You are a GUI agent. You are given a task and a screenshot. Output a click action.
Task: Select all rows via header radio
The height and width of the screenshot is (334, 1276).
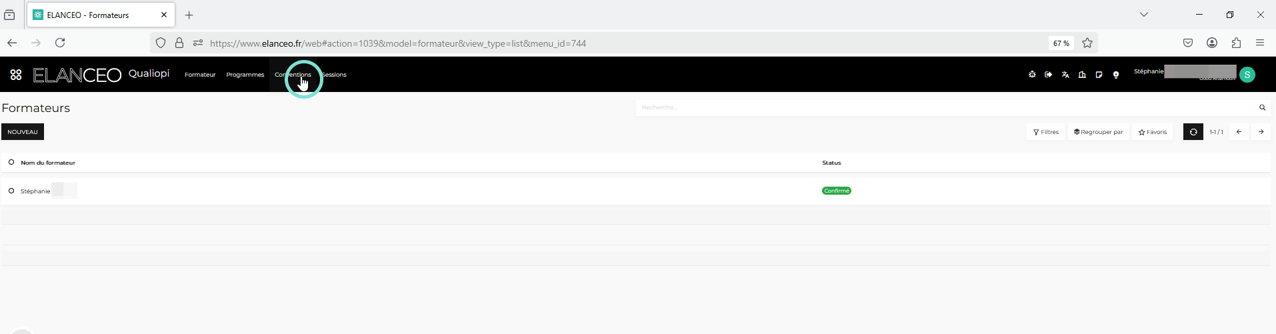pyautogui.click(x=11, y=162)
